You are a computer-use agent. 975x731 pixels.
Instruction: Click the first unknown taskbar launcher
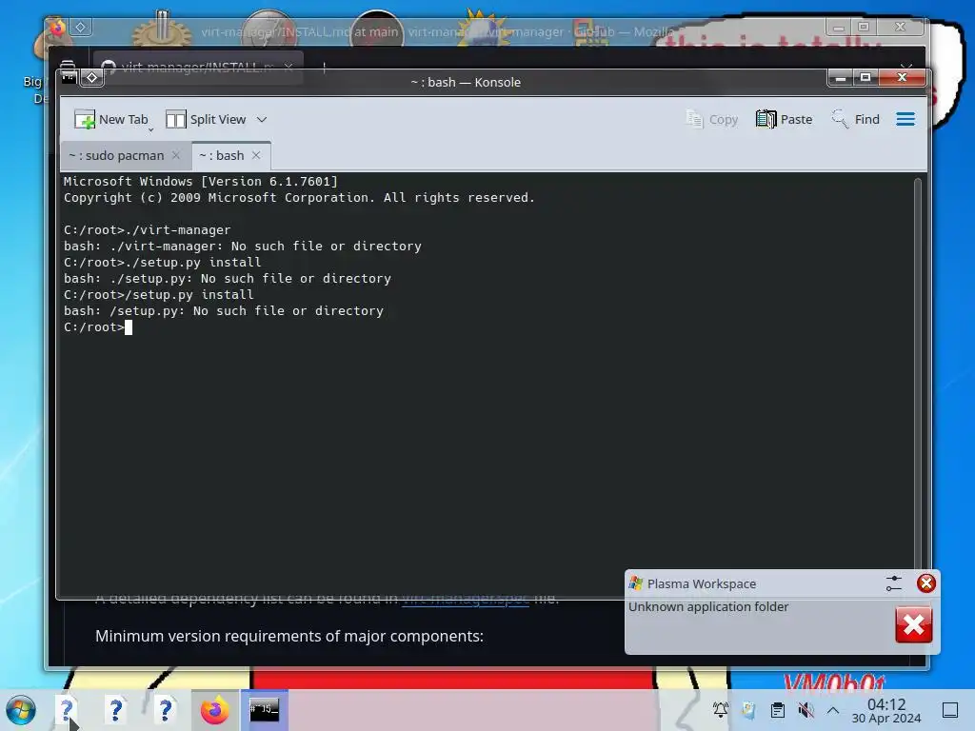(66, 710)
